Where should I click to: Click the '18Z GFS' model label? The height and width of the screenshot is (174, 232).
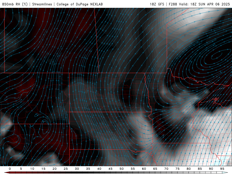tap(157, 4)
